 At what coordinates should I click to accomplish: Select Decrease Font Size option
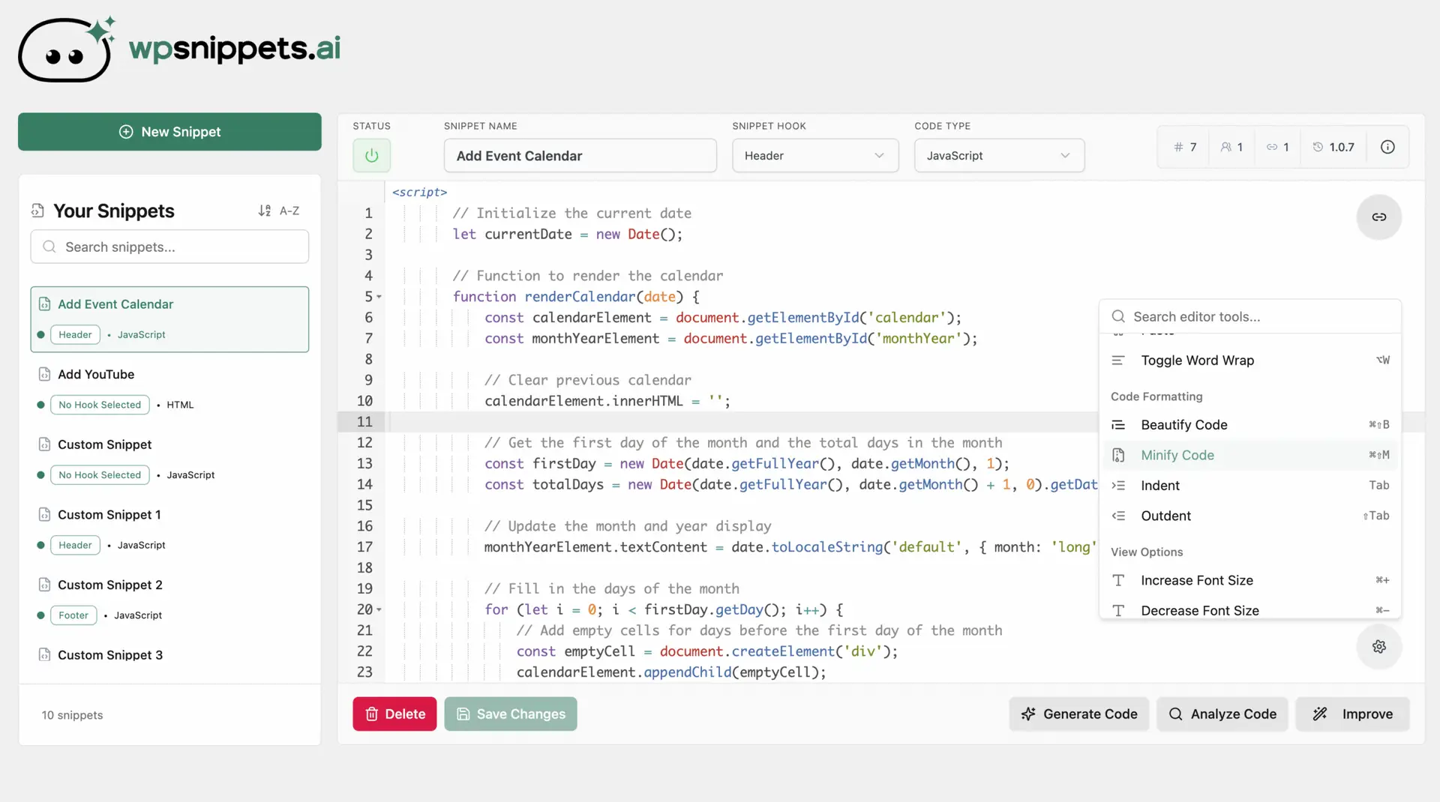(x=1250, y=610)
